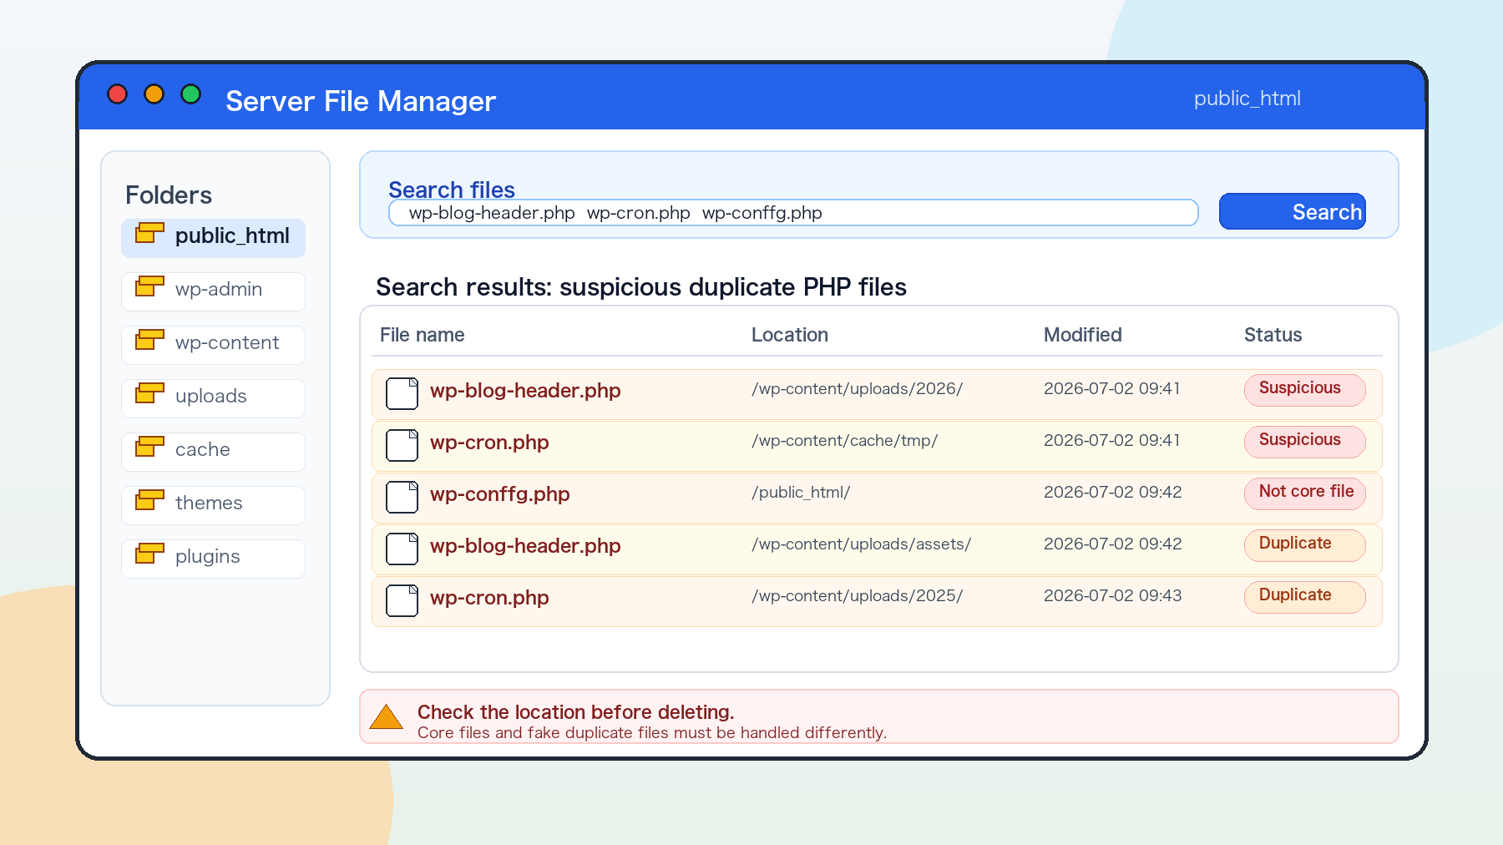Click the /wp-content/uploads/assets/ location
The height and width of the screenshot is (845, 1503).
point(861,544)
